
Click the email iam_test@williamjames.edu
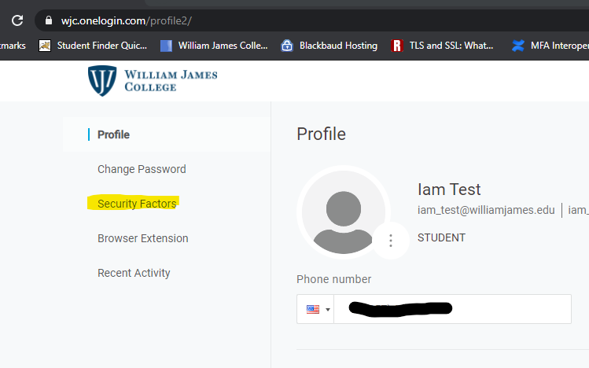(486, 210)
